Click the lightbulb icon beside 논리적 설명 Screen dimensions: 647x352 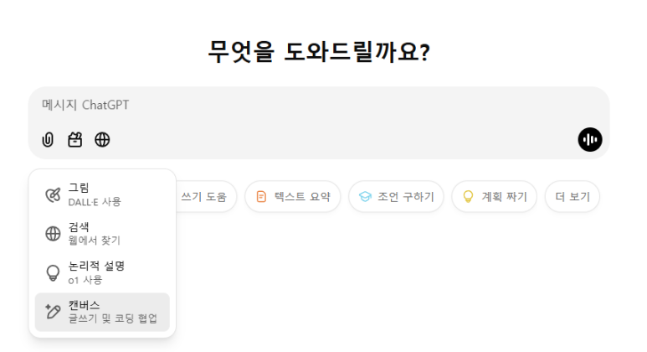(53, 273)
